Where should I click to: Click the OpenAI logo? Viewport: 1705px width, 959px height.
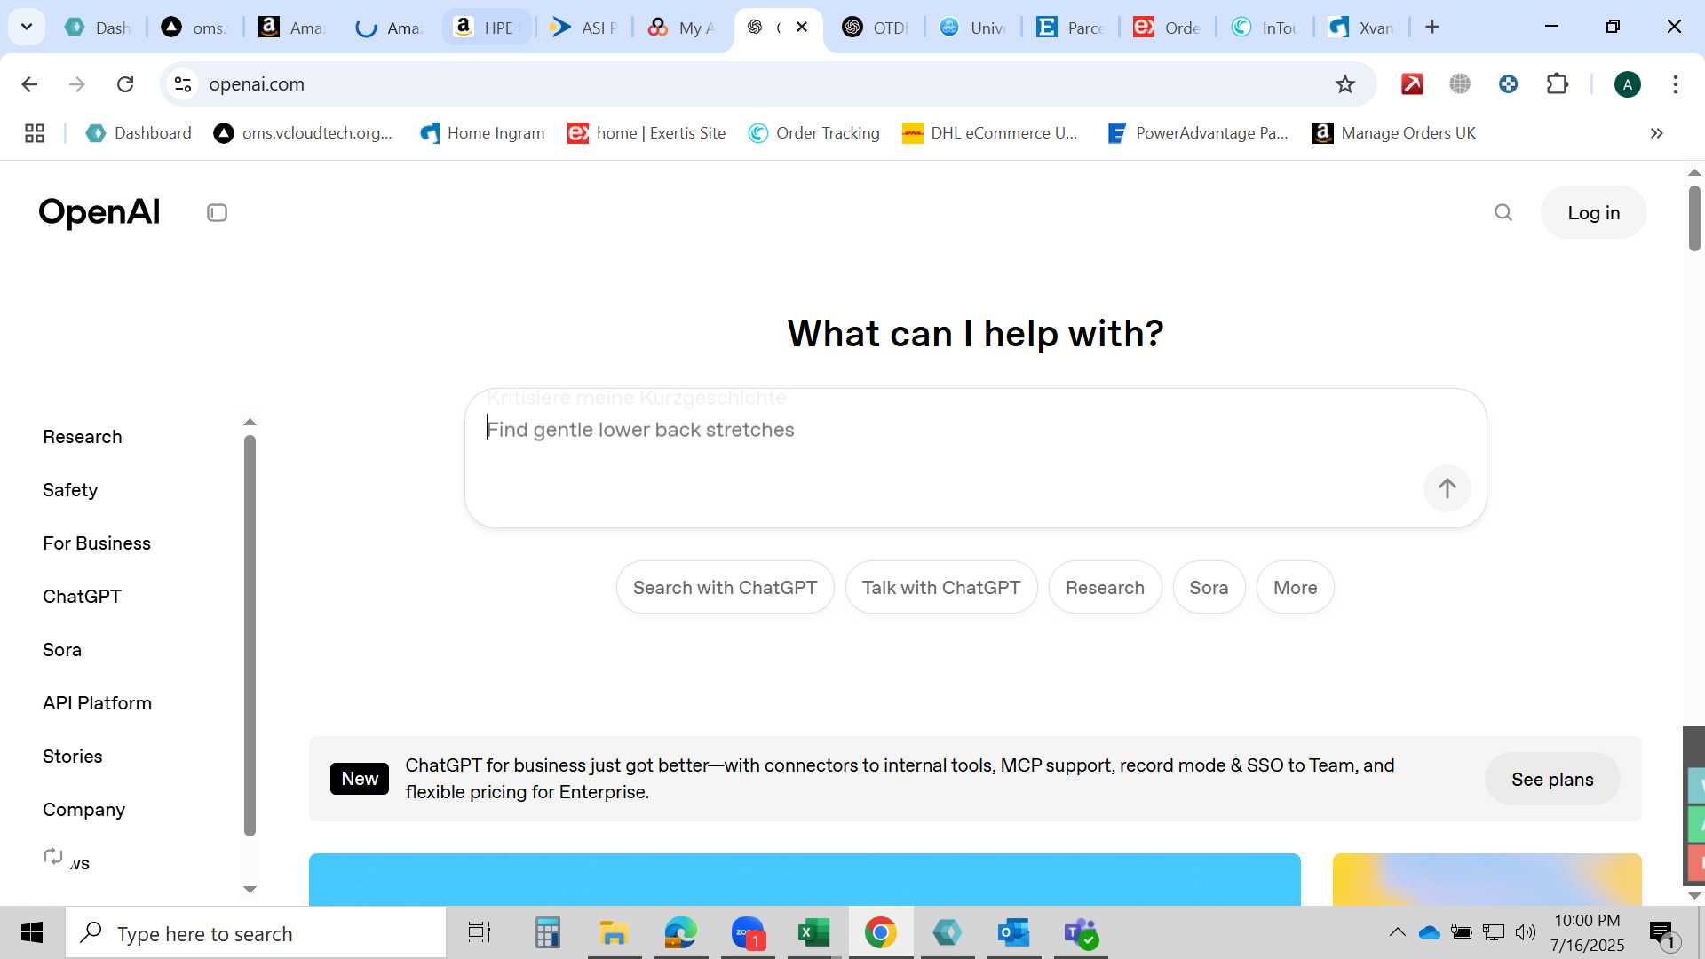[x=99, y=212]
